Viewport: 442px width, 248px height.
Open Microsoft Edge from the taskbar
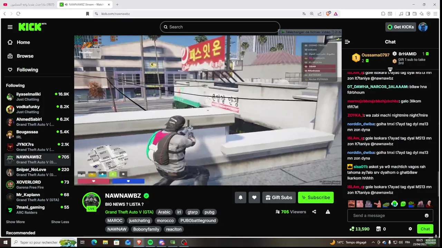[x=94, y=242]
